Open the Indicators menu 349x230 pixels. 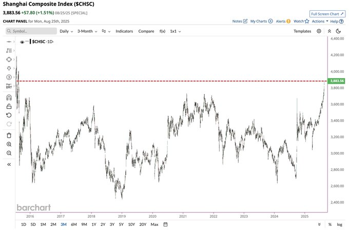tap(124, 31)
